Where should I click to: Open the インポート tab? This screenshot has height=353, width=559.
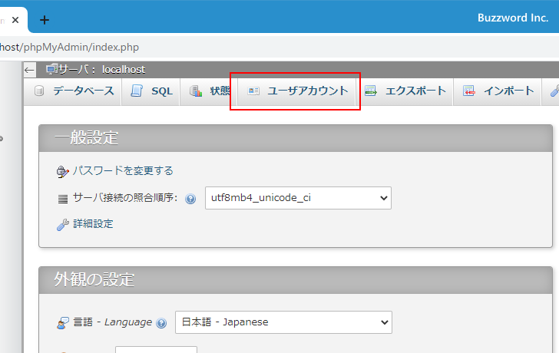click(498, 91)
